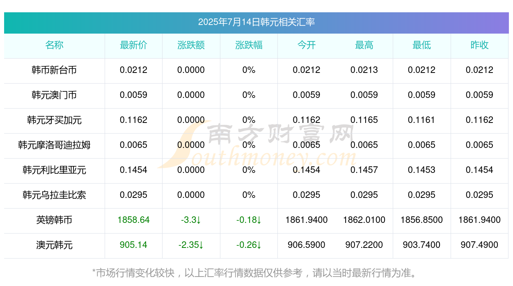Click the low value 0.1453 for 韩元利比里亚元
The width and height of the screenshot is (513, 286).
[421, 170]
